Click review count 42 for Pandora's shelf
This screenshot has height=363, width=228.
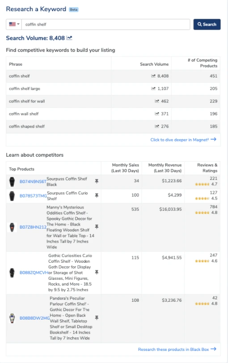point(215,298)
